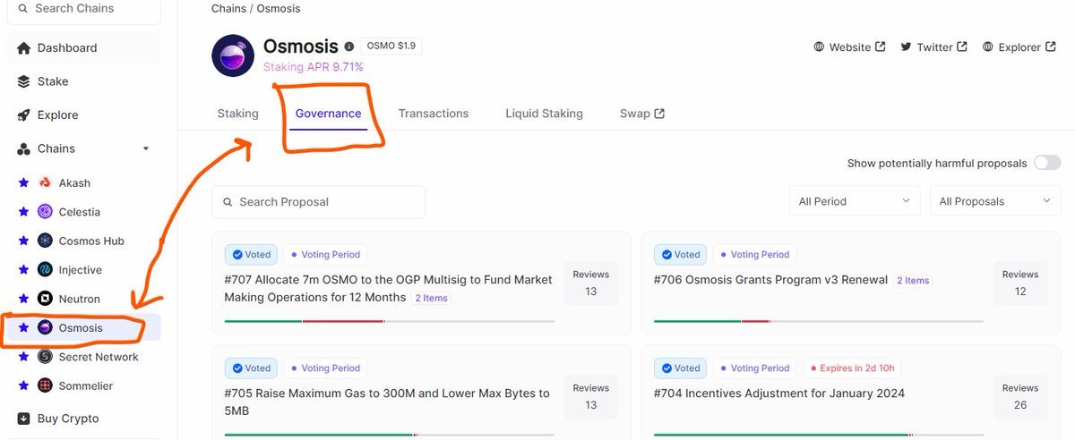Click the Celestia chain icon in the sidebar
Viewport: 1075px width, 440px height.
click(x=46, y=212)
